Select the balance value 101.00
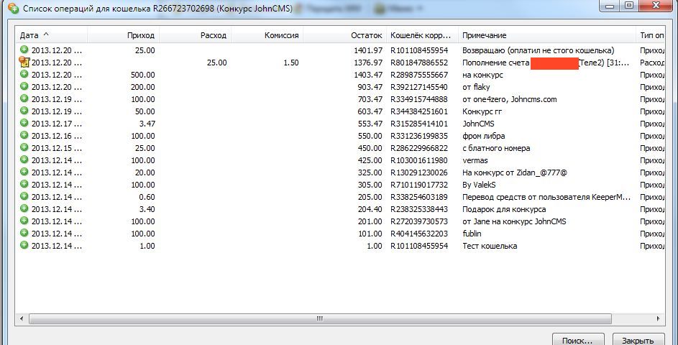The image size is (678, 345). point(370,234)
